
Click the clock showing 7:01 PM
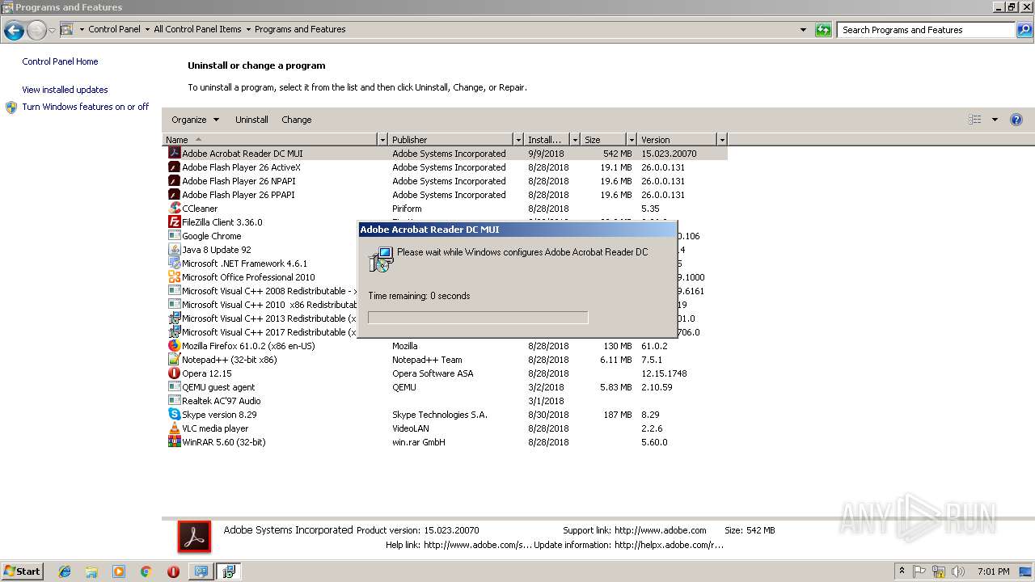(994, 571)
